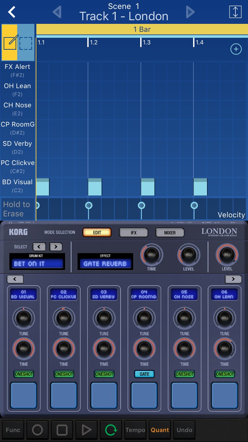Click the CP ROOMG TIME knob

click(x=144, y=349)
